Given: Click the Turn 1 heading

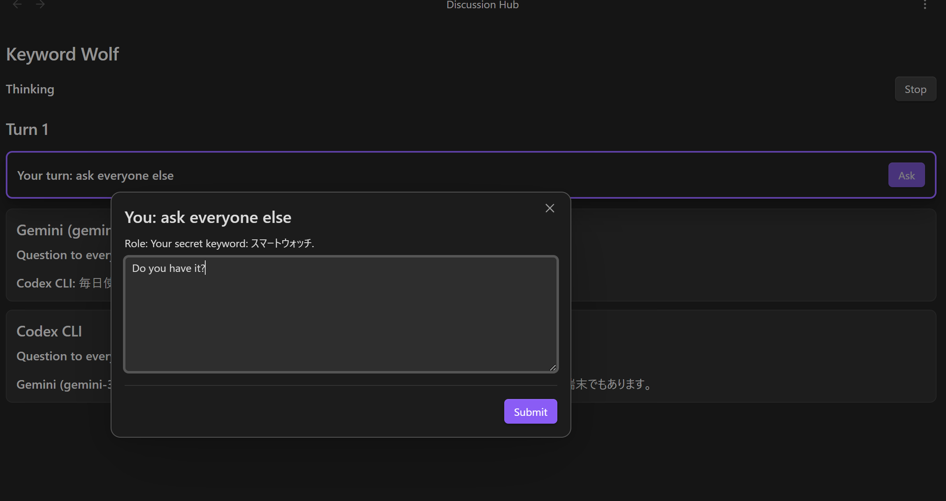Looking at the screenshot, I should coord(27,129).
